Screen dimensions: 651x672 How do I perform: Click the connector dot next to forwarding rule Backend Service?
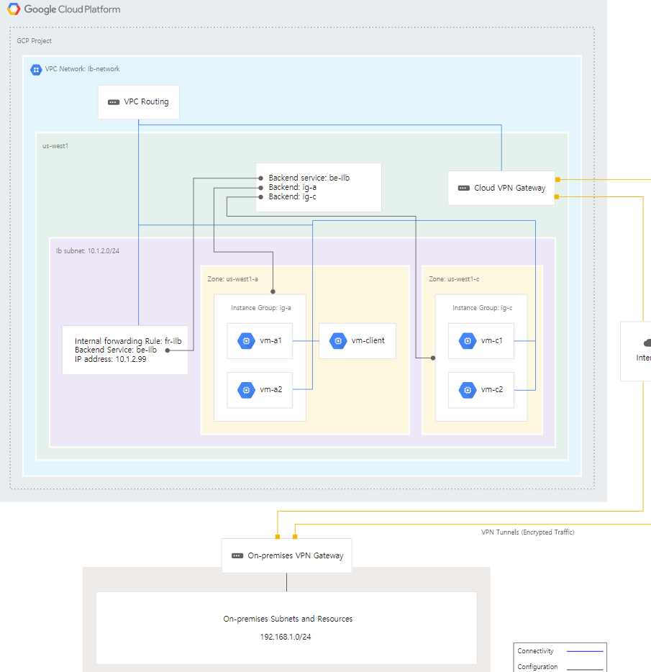168,350
